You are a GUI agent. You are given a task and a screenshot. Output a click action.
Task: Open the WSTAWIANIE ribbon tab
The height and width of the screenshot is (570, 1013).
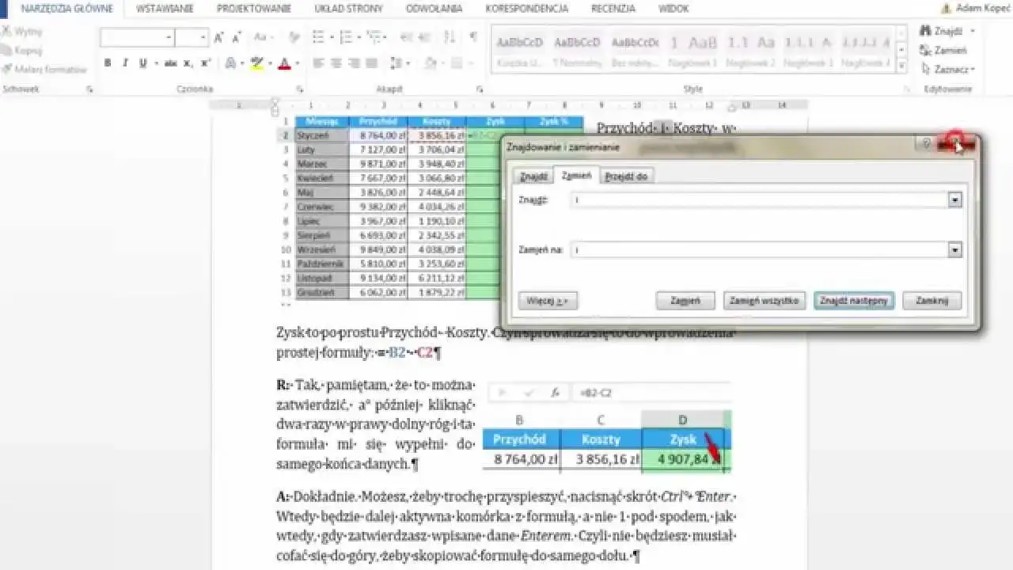tap(165, 9)
